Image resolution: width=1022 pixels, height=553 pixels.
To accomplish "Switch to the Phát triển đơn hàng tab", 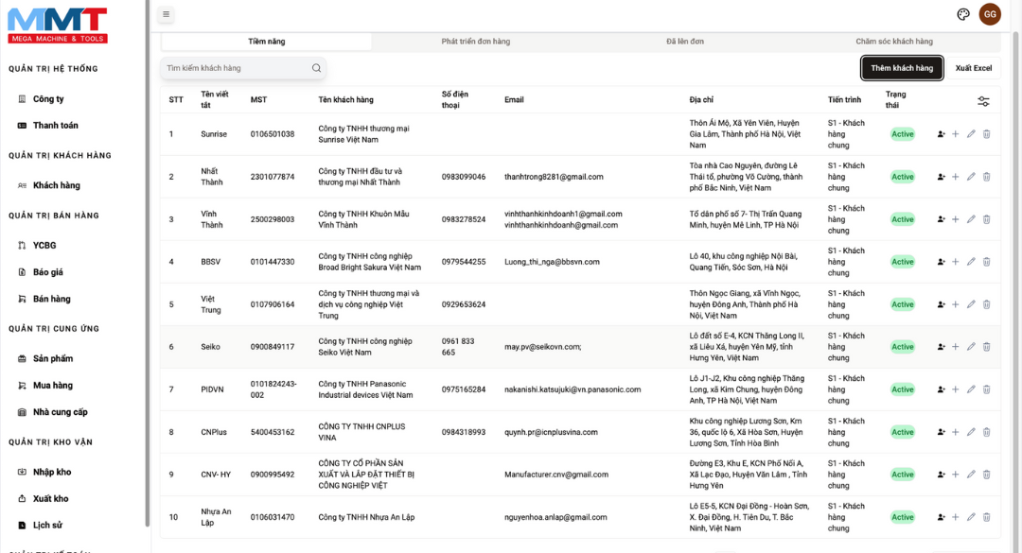I will 475,42.
